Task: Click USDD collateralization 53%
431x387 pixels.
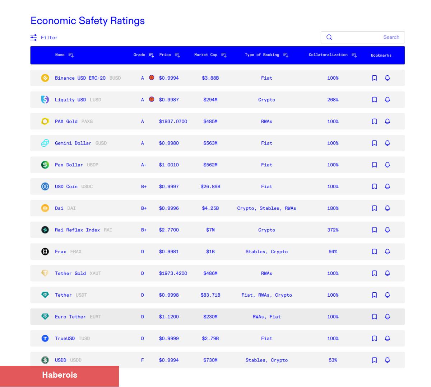Action: point(333,360)
